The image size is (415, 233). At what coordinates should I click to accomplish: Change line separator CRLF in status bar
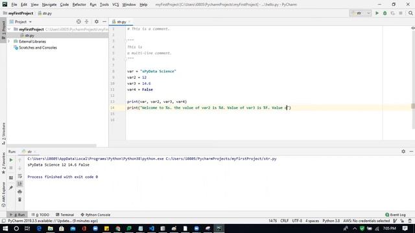(285, 221)
